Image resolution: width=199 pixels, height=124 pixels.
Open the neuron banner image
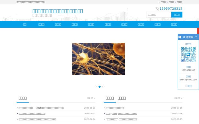tap(98, 59)
